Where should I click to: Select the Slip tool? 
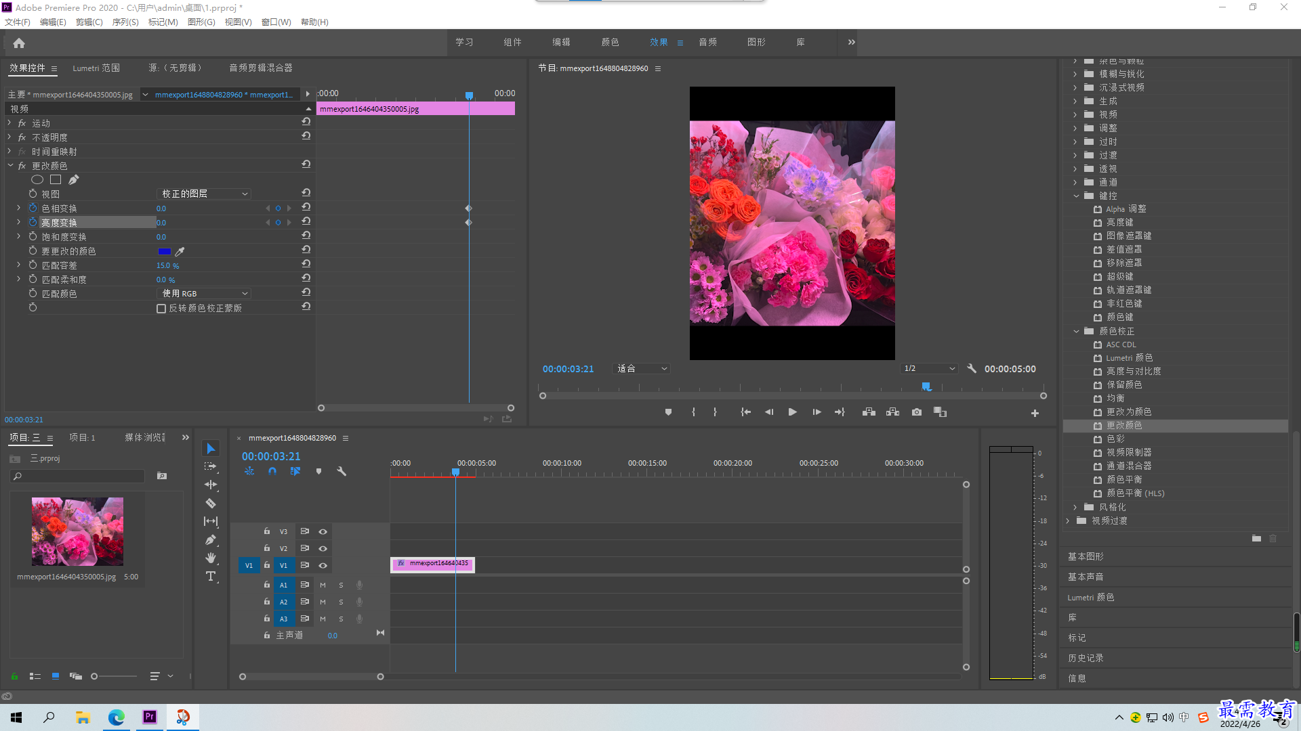click(211, 521)
